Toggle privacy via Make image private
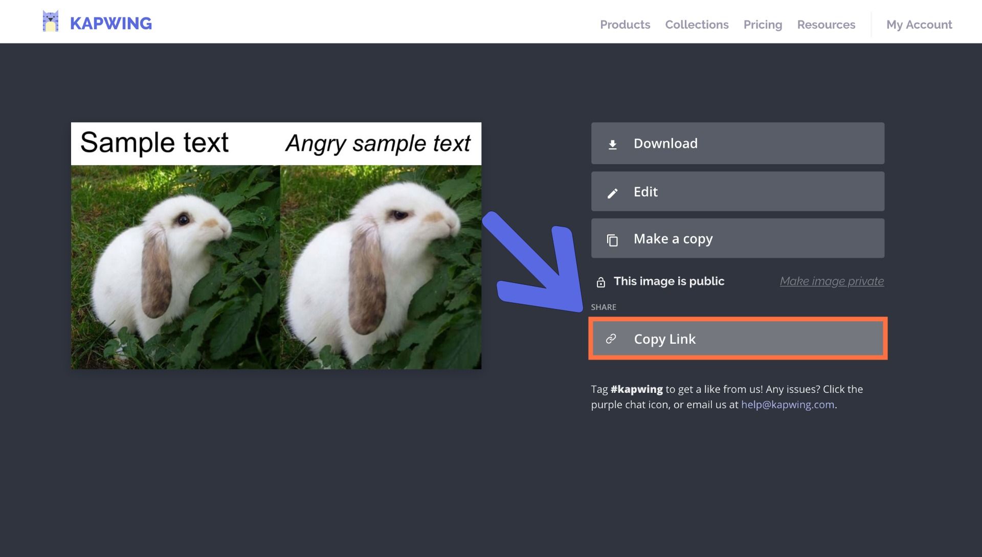This screenshot has height=557, width=982. (832, 281)
